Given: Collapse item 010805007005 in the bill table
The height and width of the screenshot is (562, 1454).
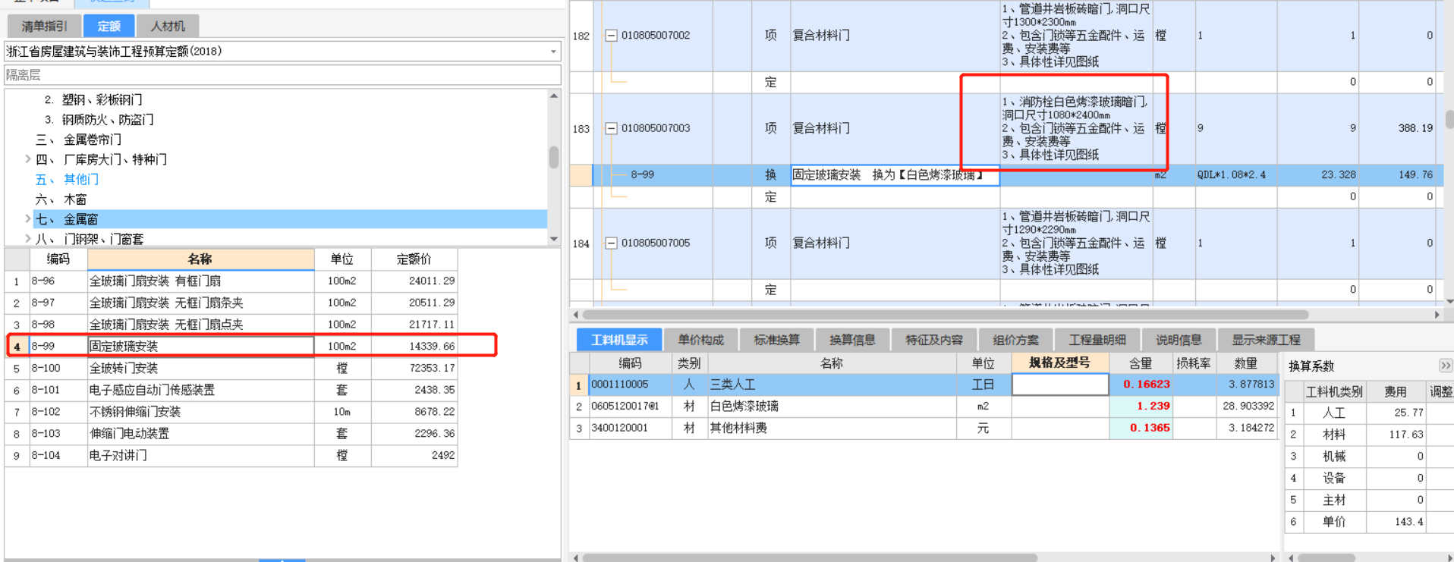Looking at the screenshot, I should point(611,243).
